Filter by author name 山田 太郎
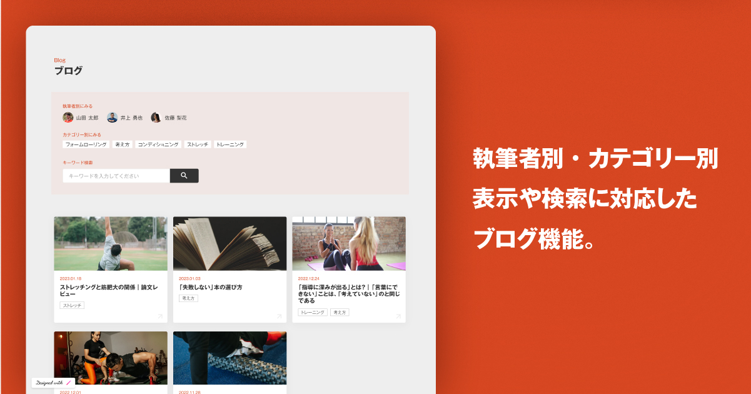751x394 pixels. [88, 118]
